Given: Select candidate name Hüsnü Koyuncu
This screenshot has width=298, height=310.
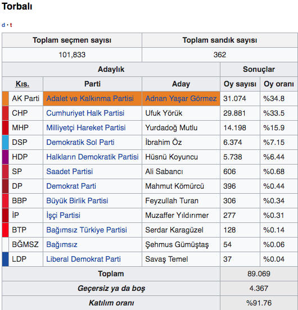Looking at the screenshot, I should click(x=171, y=157).
